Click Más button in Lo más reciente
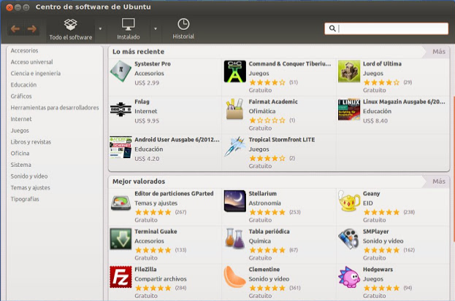This screenshot has width=455, height=301. tap(438, 52)
